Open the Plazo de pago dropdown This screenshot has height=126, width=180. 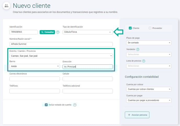(x=149, y=43)
